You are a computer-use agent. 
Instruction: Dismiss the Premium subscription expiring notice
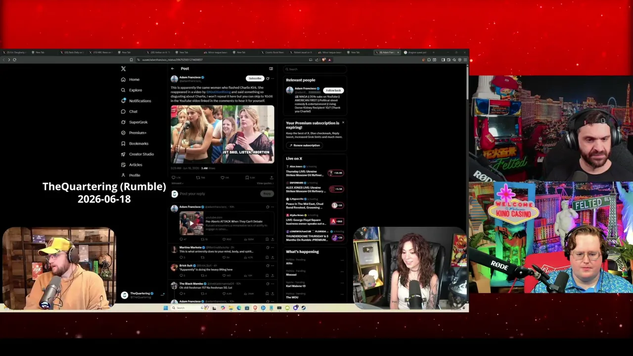tap(343, 123)
